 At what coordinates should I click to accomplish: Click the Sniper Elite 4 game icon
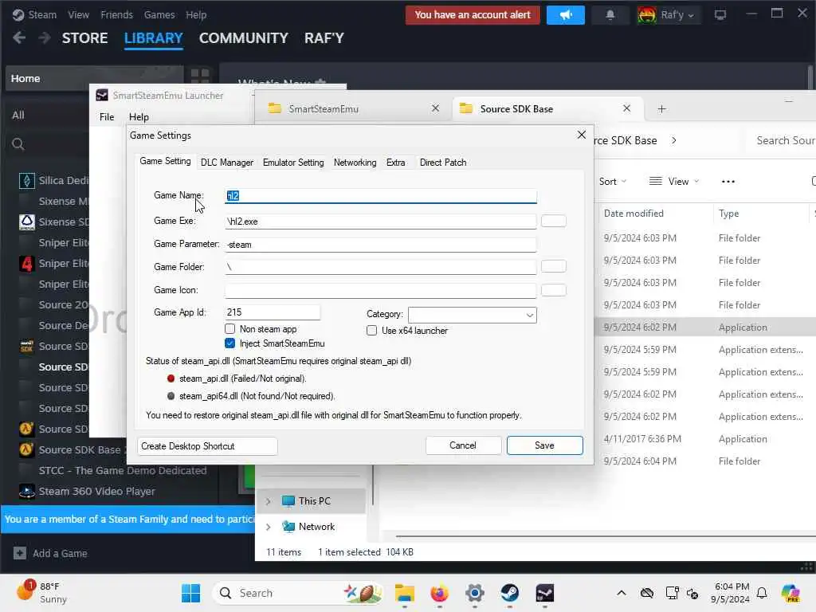pos(26,263)
